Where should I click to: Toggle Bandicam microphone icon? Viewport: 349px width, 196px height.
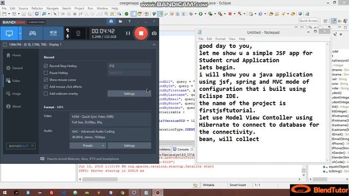[x=68, y=36]
